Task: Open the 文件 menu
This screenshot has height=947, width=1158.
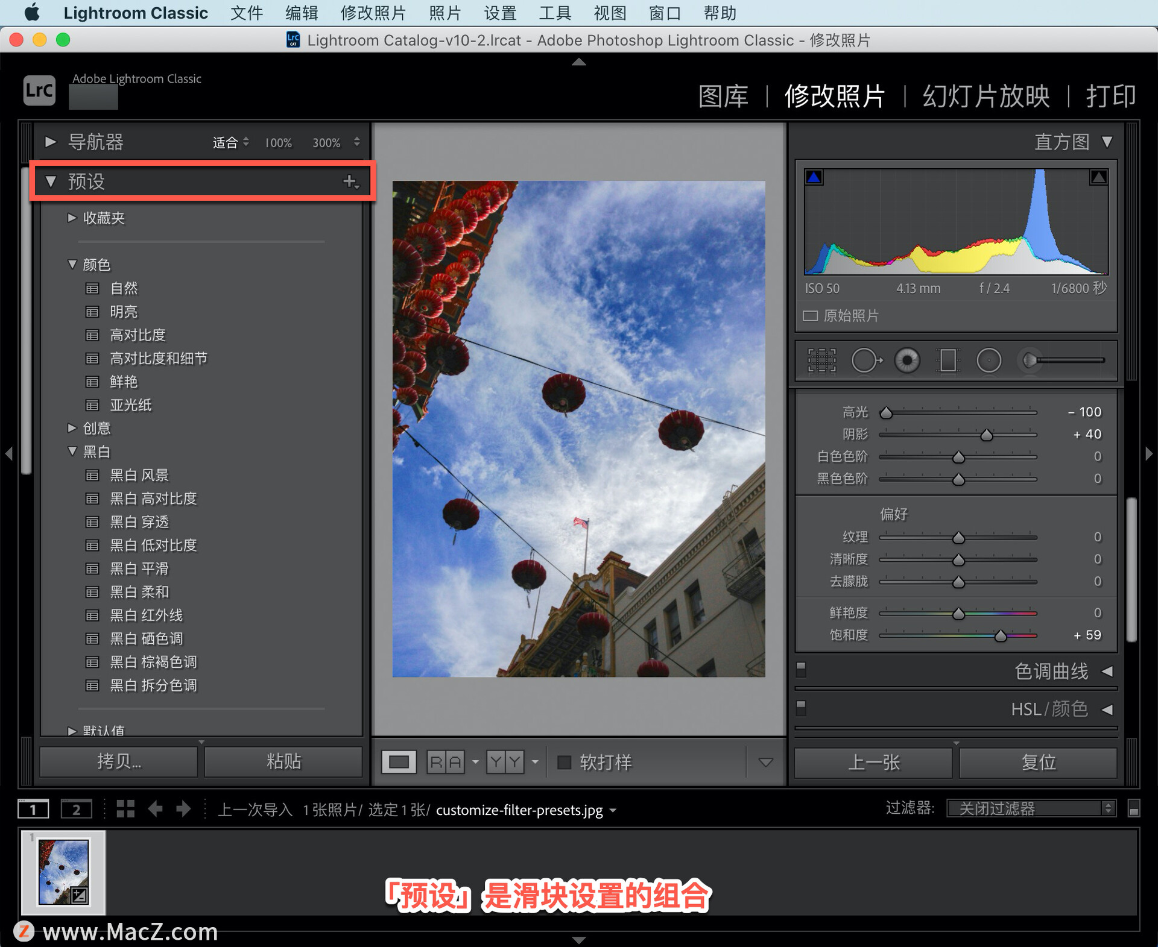Action: pos(247,13)
